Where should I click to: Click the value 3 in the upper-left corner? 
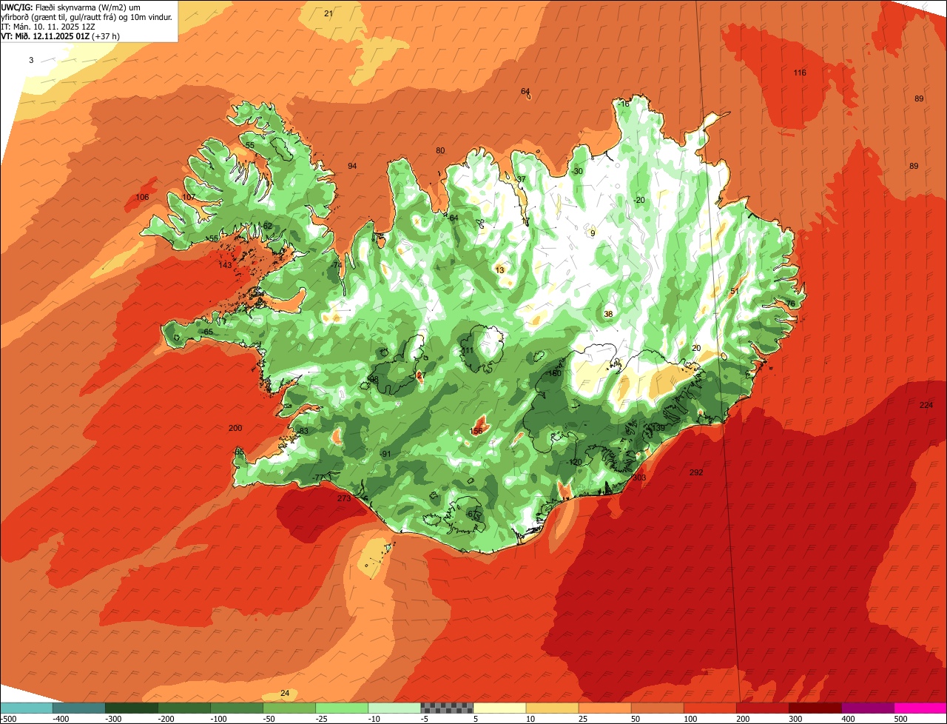click(31, 60)
